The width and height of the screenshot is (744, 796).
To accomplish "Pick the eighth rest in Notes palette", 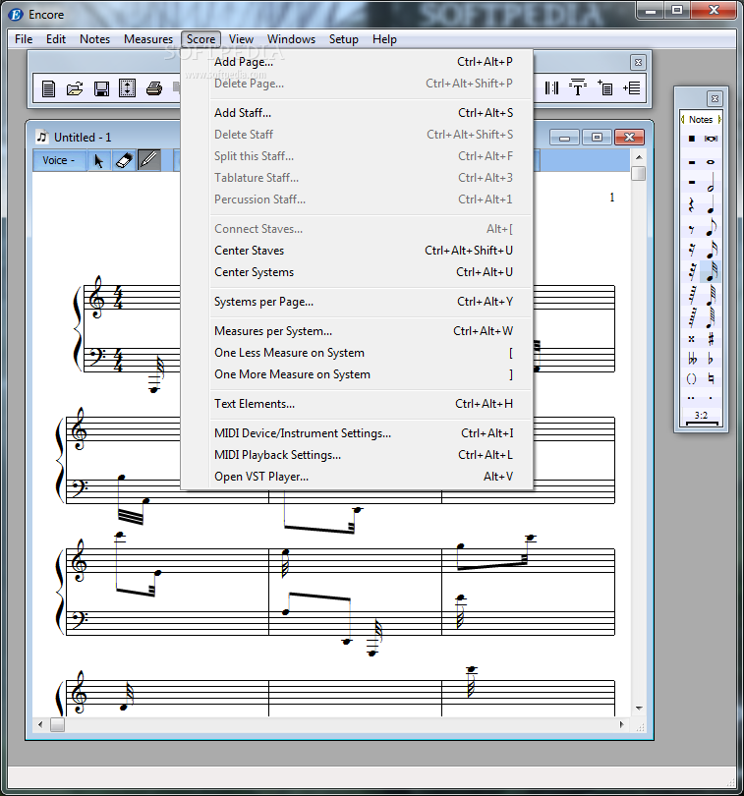I will click(691, 229).
